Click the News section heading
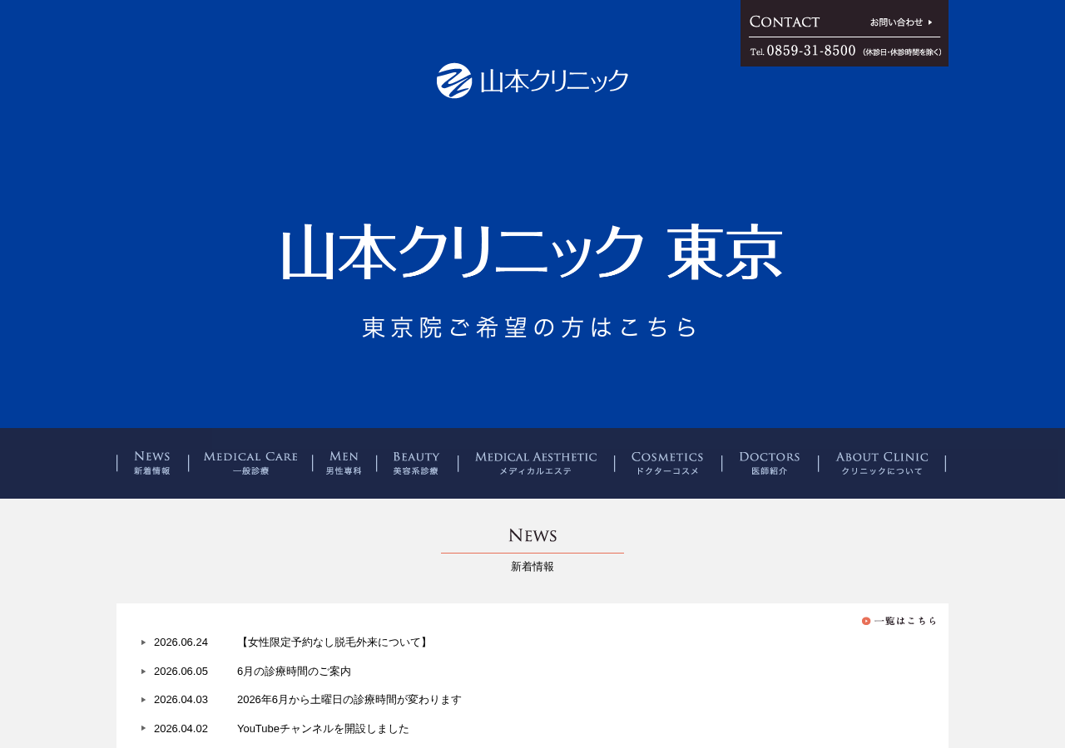The image size is (1065, 748). 532,536
